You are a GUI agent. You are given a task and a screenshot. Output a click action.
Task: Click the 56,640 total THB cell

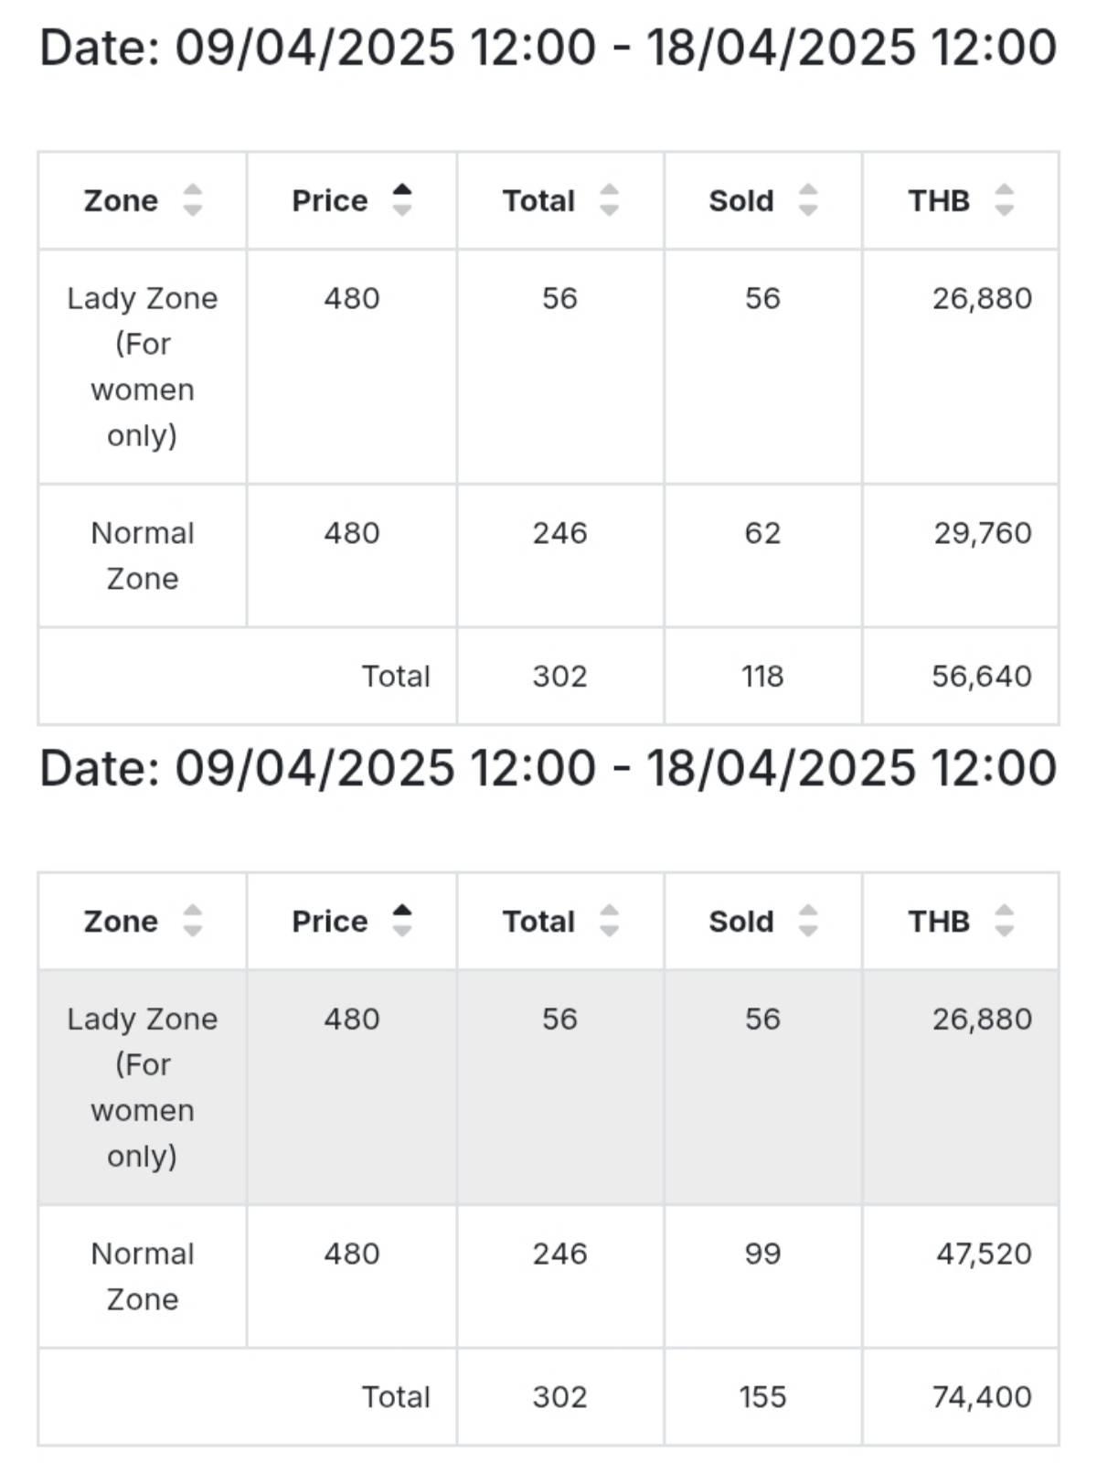961,677
